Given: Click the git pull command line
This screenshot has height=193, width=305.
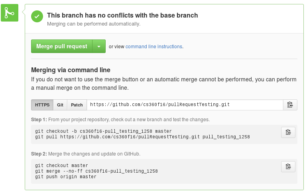Looking at the screenshot, I should pyautogui.click(x=142, y=137).
